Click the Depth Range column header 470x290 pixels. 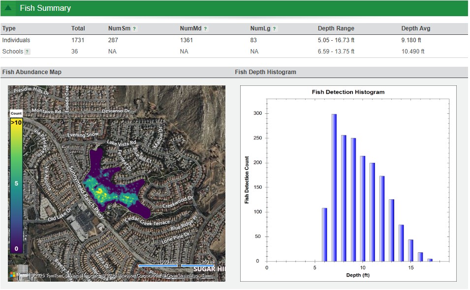tap(336, 28)
